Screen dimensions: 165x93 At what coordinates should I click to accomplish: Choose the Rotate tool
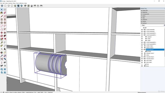(2, 36)
